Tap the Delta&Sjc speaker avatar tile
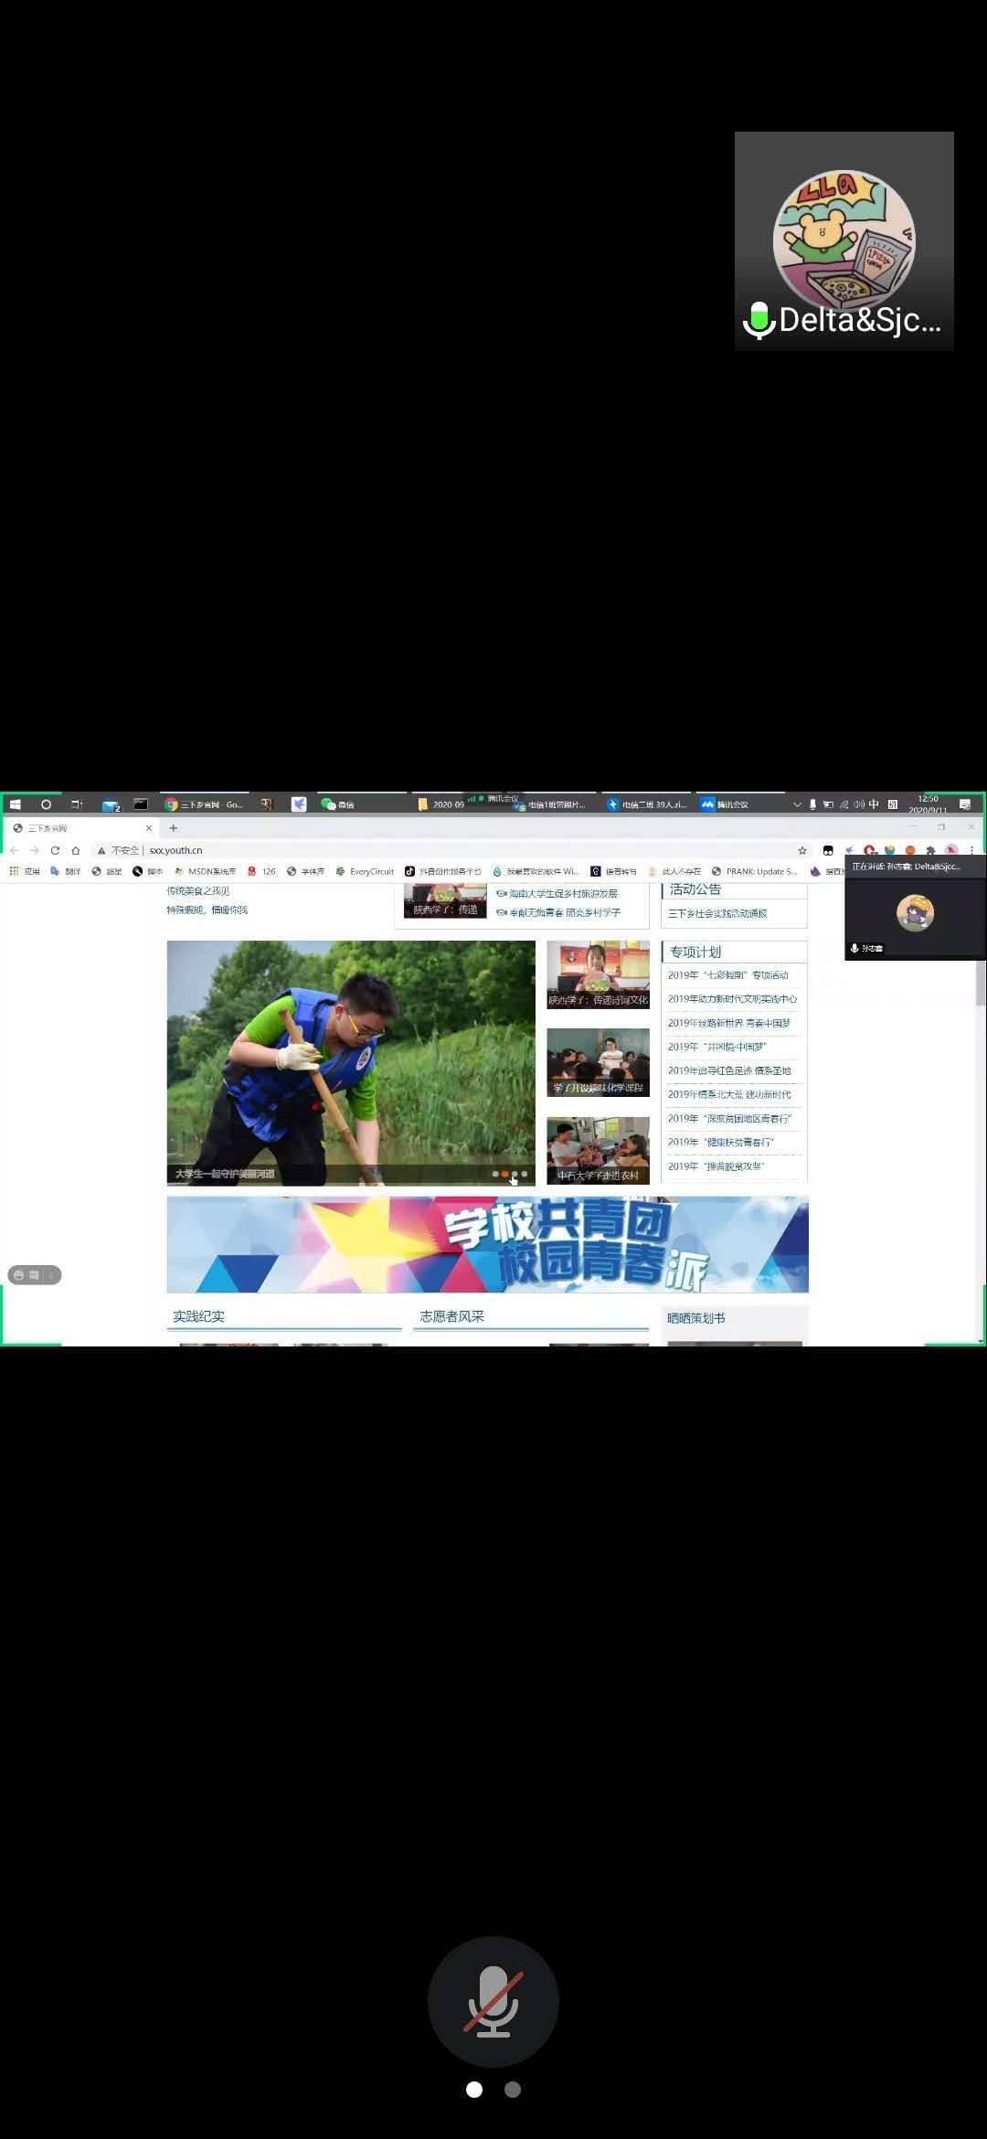Image resolution: width=987 pixels, height=2139 pixels. [844, 241]
